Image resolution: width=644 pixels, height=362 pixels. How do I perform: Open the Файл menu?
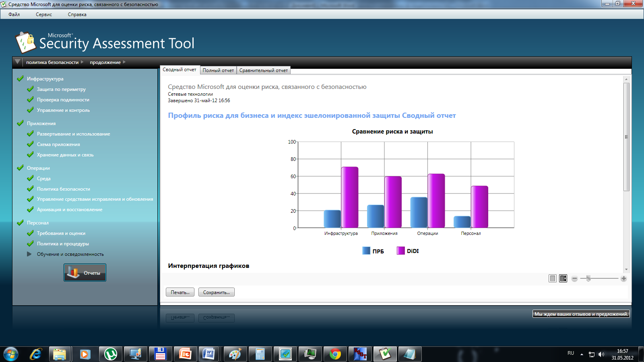(x=14, y=14)
